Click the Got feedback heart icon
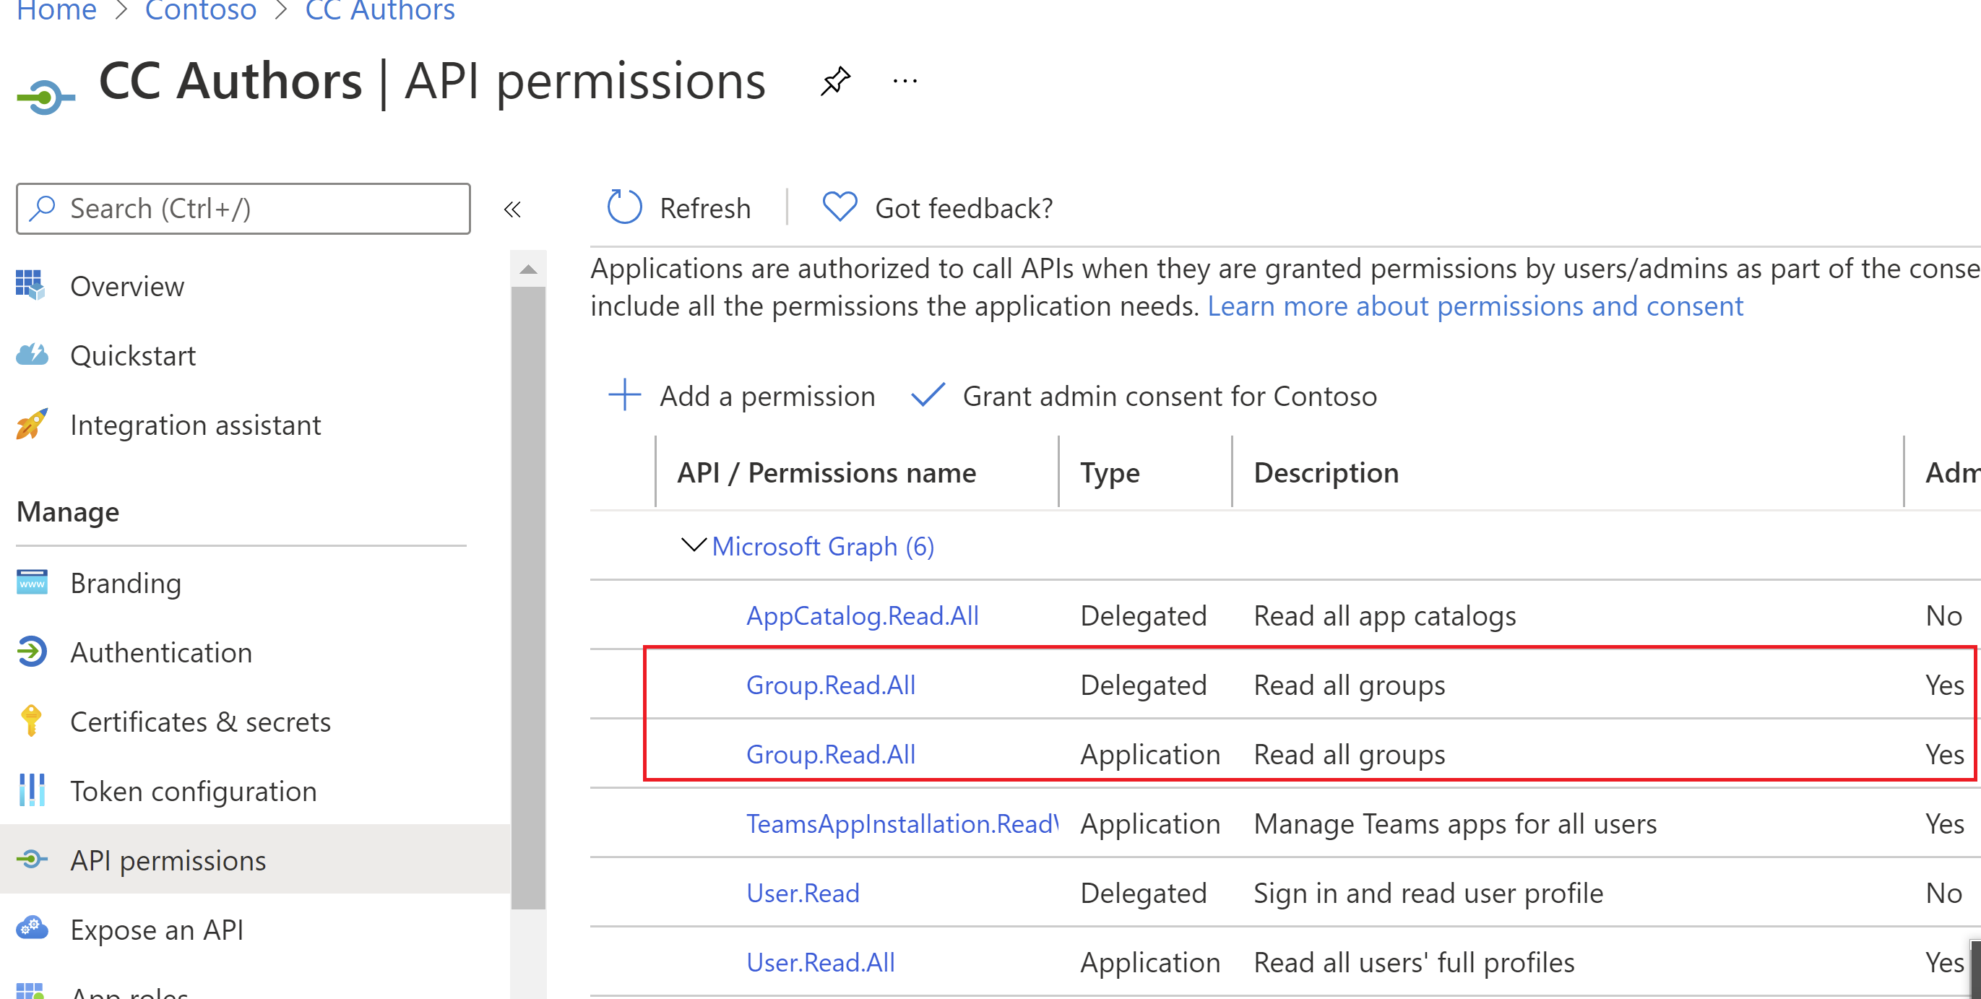The width and height of the screenshot is (1981, 999). 839,207
